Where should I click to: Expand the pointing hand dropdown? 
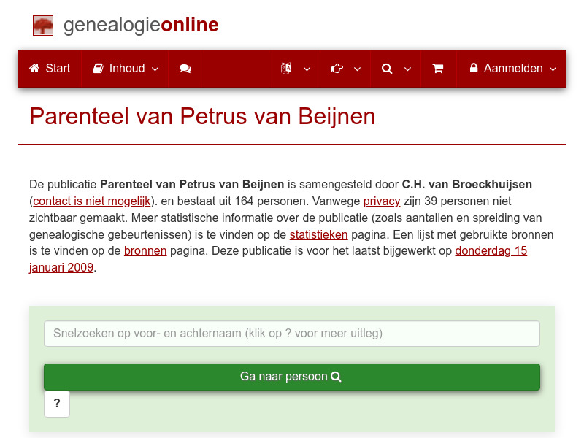tap(358, 69)
